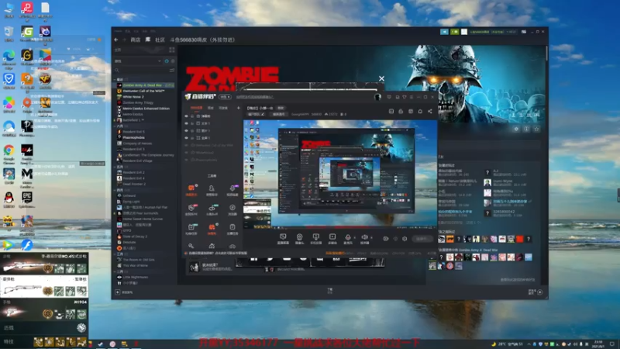Click the microphone icon in the streaming bar
The height and width of the screenshot is (349, 620).
(x=347, y=238)
